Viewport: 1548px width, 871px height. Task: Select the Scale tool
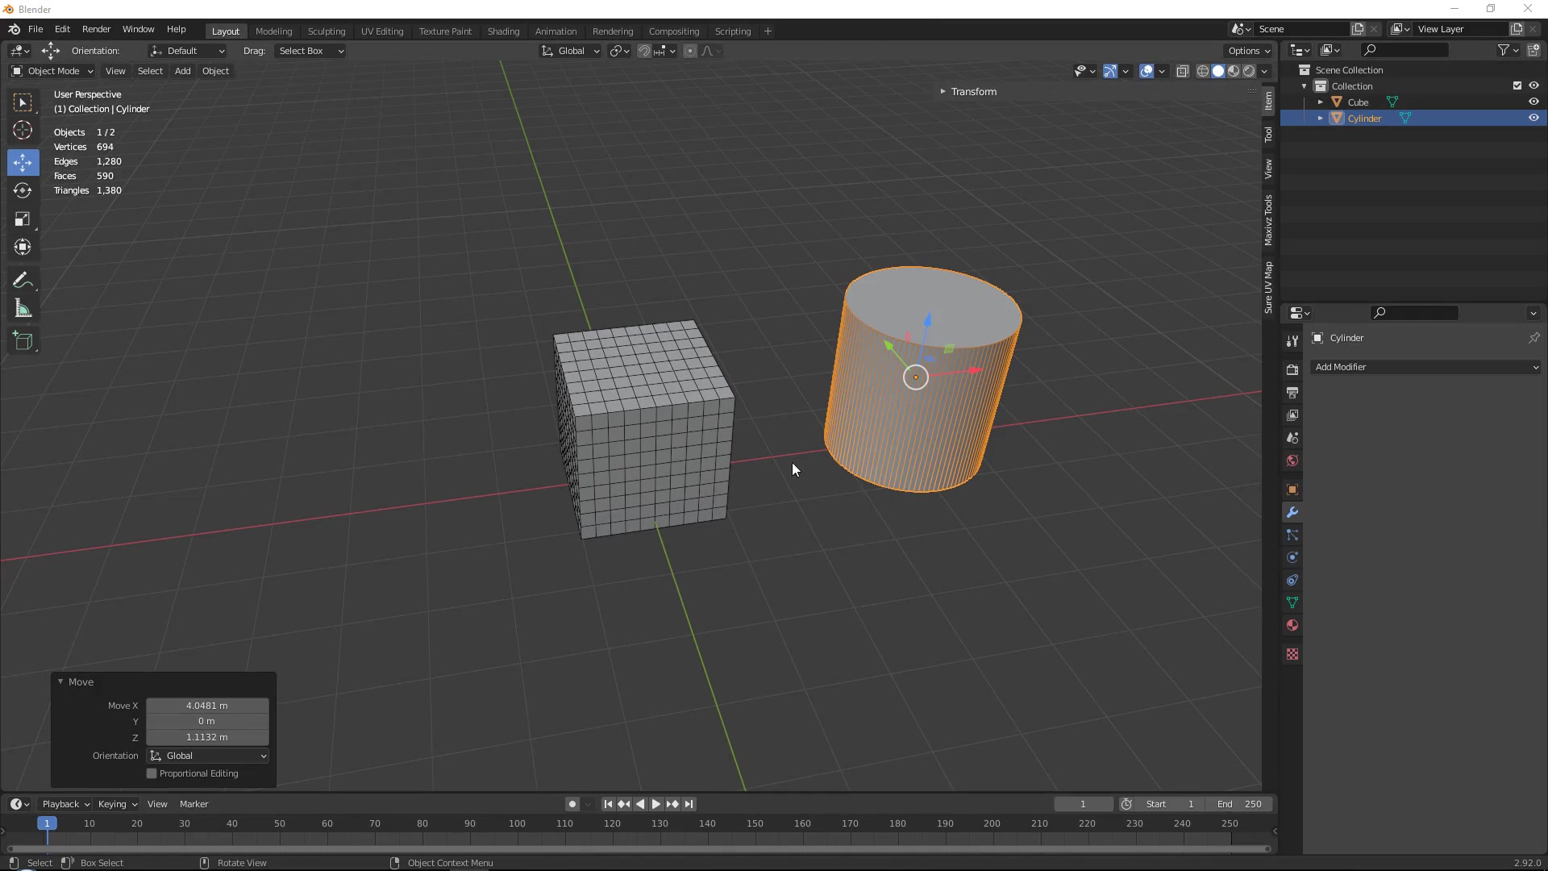click(x=23, y=219)
